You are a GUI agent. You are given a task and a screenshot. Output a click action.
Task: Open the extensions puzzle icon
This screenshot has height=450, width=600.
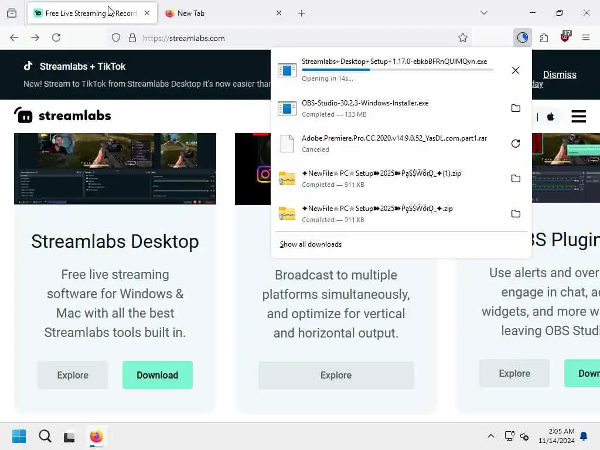coord(544,37)
